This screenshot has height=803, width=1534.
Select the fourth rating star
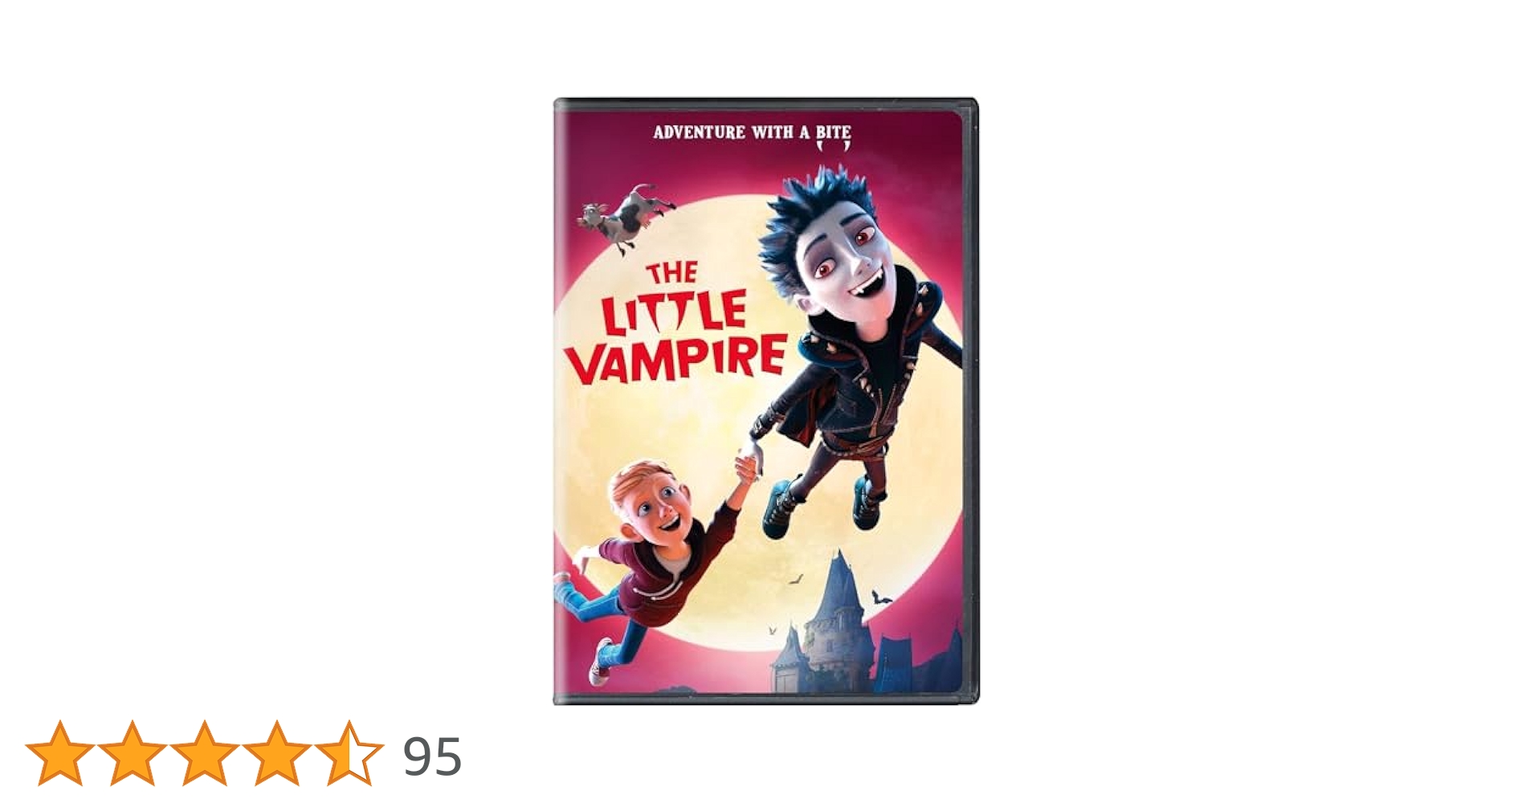pyautogui.click(x=277, y=752)
